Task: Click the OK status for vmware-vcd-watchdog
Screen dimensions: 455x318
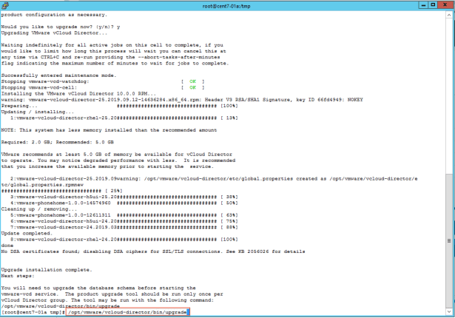Action: tap(192, 81)
